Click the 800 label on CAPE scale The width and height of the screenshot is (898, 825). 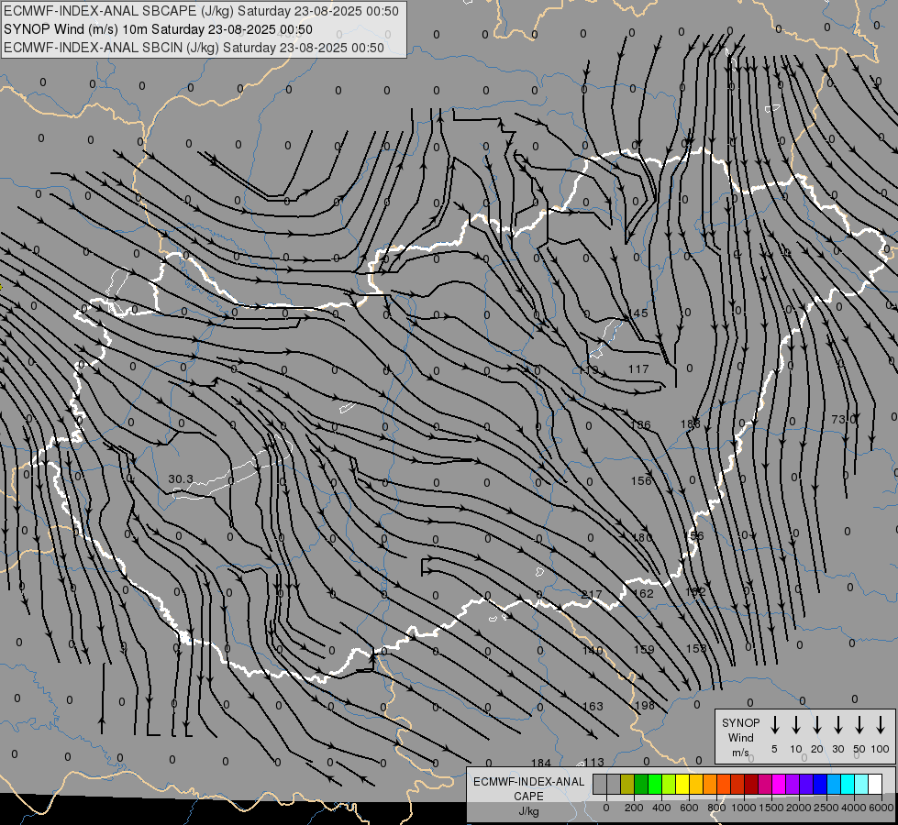[x=716, y=808]
